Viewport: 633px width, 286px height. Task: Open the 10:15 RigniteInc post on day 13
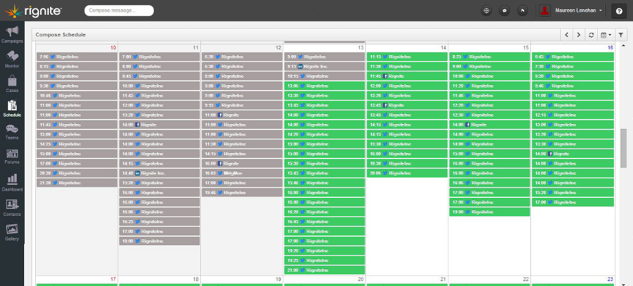click(x=324, y=76)
